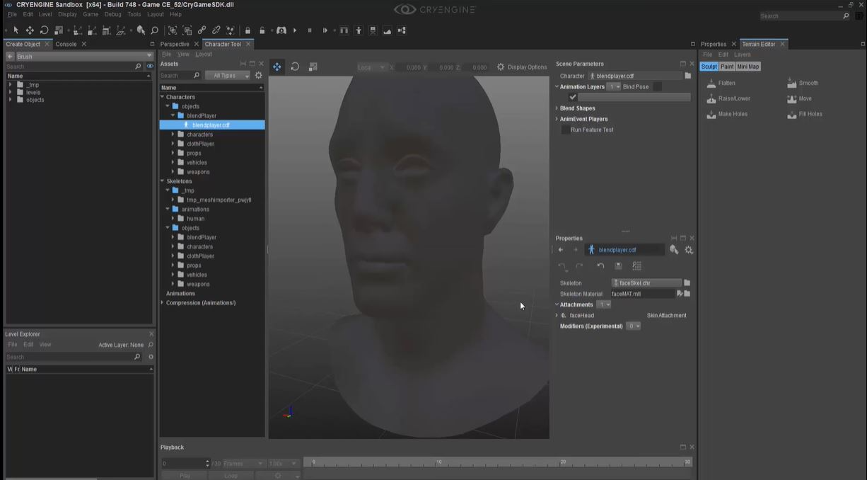
Task: Select the Rotate tool in main toolbar
Action: [44, 30]
